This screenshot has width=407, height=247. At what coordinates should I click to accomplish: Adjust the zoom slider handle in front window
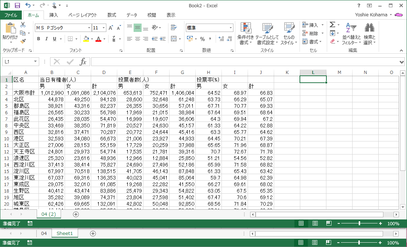359,223
